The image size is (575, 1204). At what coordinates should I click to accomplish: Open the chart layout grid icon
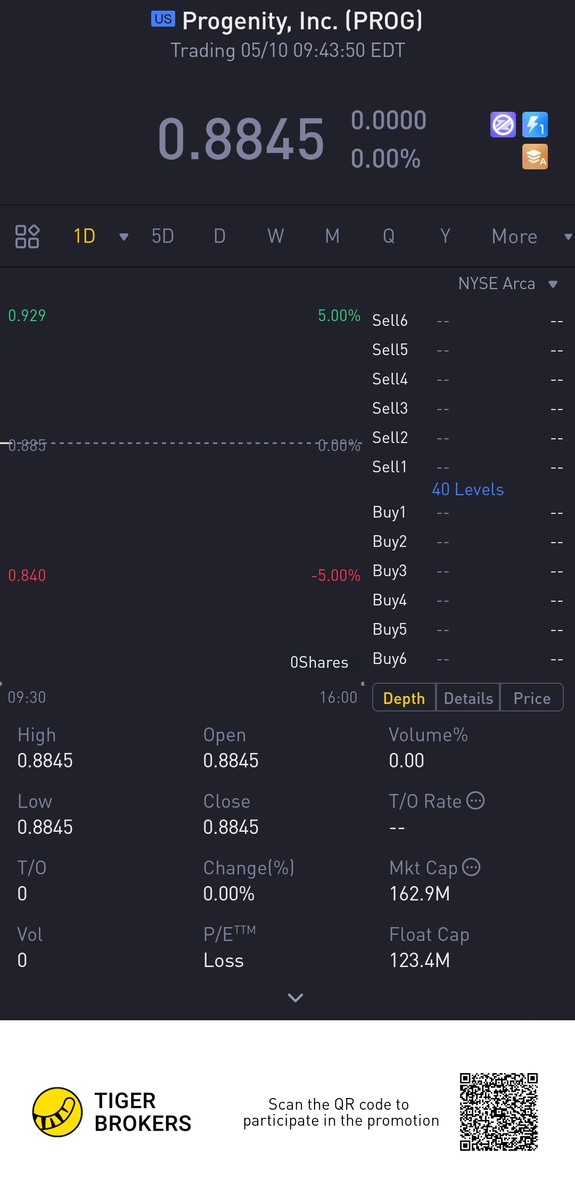27,236
